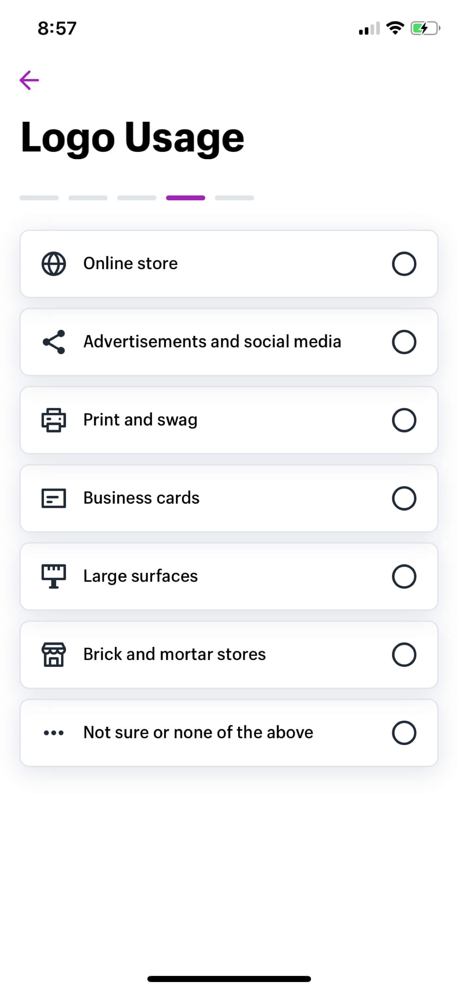
Task: Select the Print and swag radio circle
Action: click(x=404, y=420)
